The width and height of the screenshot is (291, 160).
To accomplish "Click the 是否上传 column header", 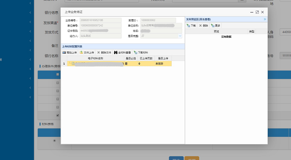I will pos(162,58).
